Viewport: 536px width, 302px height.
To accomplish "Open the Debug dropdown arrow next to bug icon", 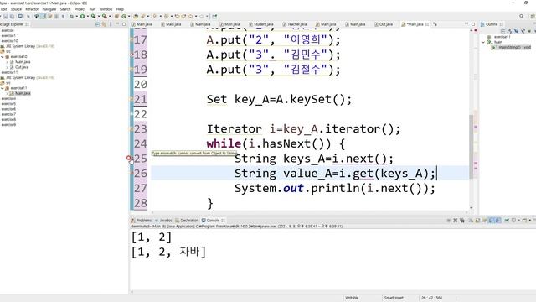I will pyautogui.click(x=76, y=16).
